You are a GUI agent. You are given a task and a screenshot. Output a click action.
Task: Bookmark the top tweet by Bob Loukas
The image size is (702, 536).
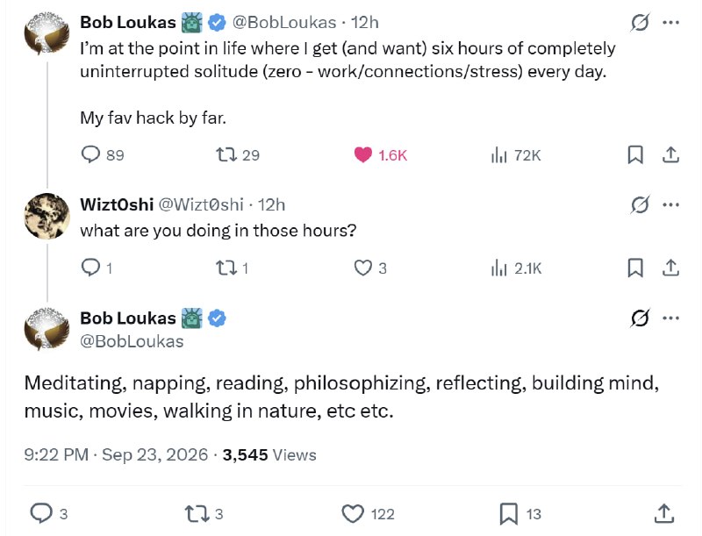(x=635, y=154)
